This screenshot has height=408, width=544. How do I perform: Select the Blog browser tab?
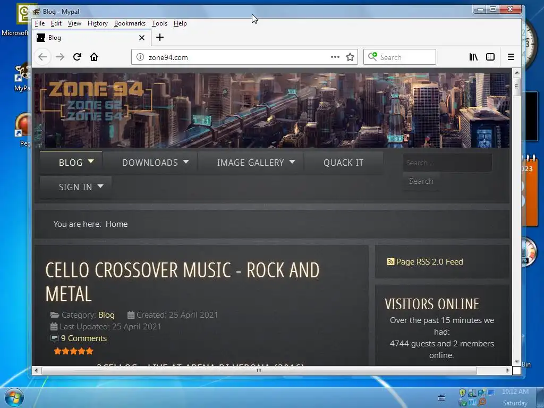coord(91,38)
